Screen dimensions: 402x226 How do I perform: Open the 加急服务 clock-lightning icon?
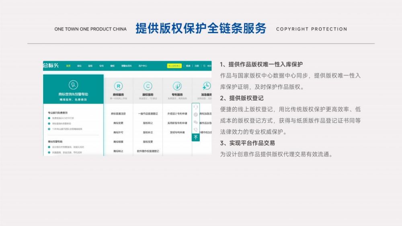[207, 86]
